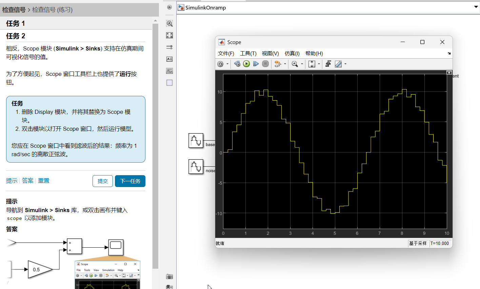Click the dock Scope arrow in menu bar
This screenshot has height=289, width=480.
pos(449,54)
